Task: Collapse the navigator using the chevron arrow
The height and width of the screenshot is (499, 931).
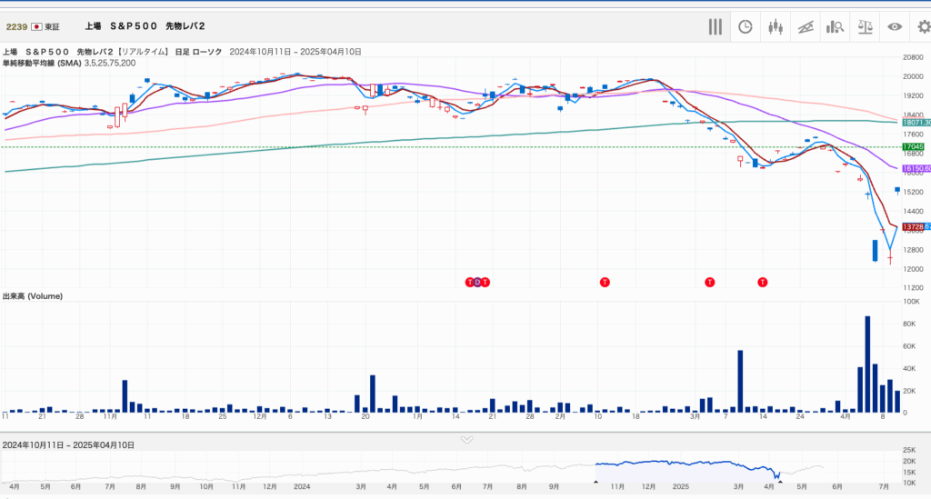Action: pyautogui.click(x=466, y=440)
